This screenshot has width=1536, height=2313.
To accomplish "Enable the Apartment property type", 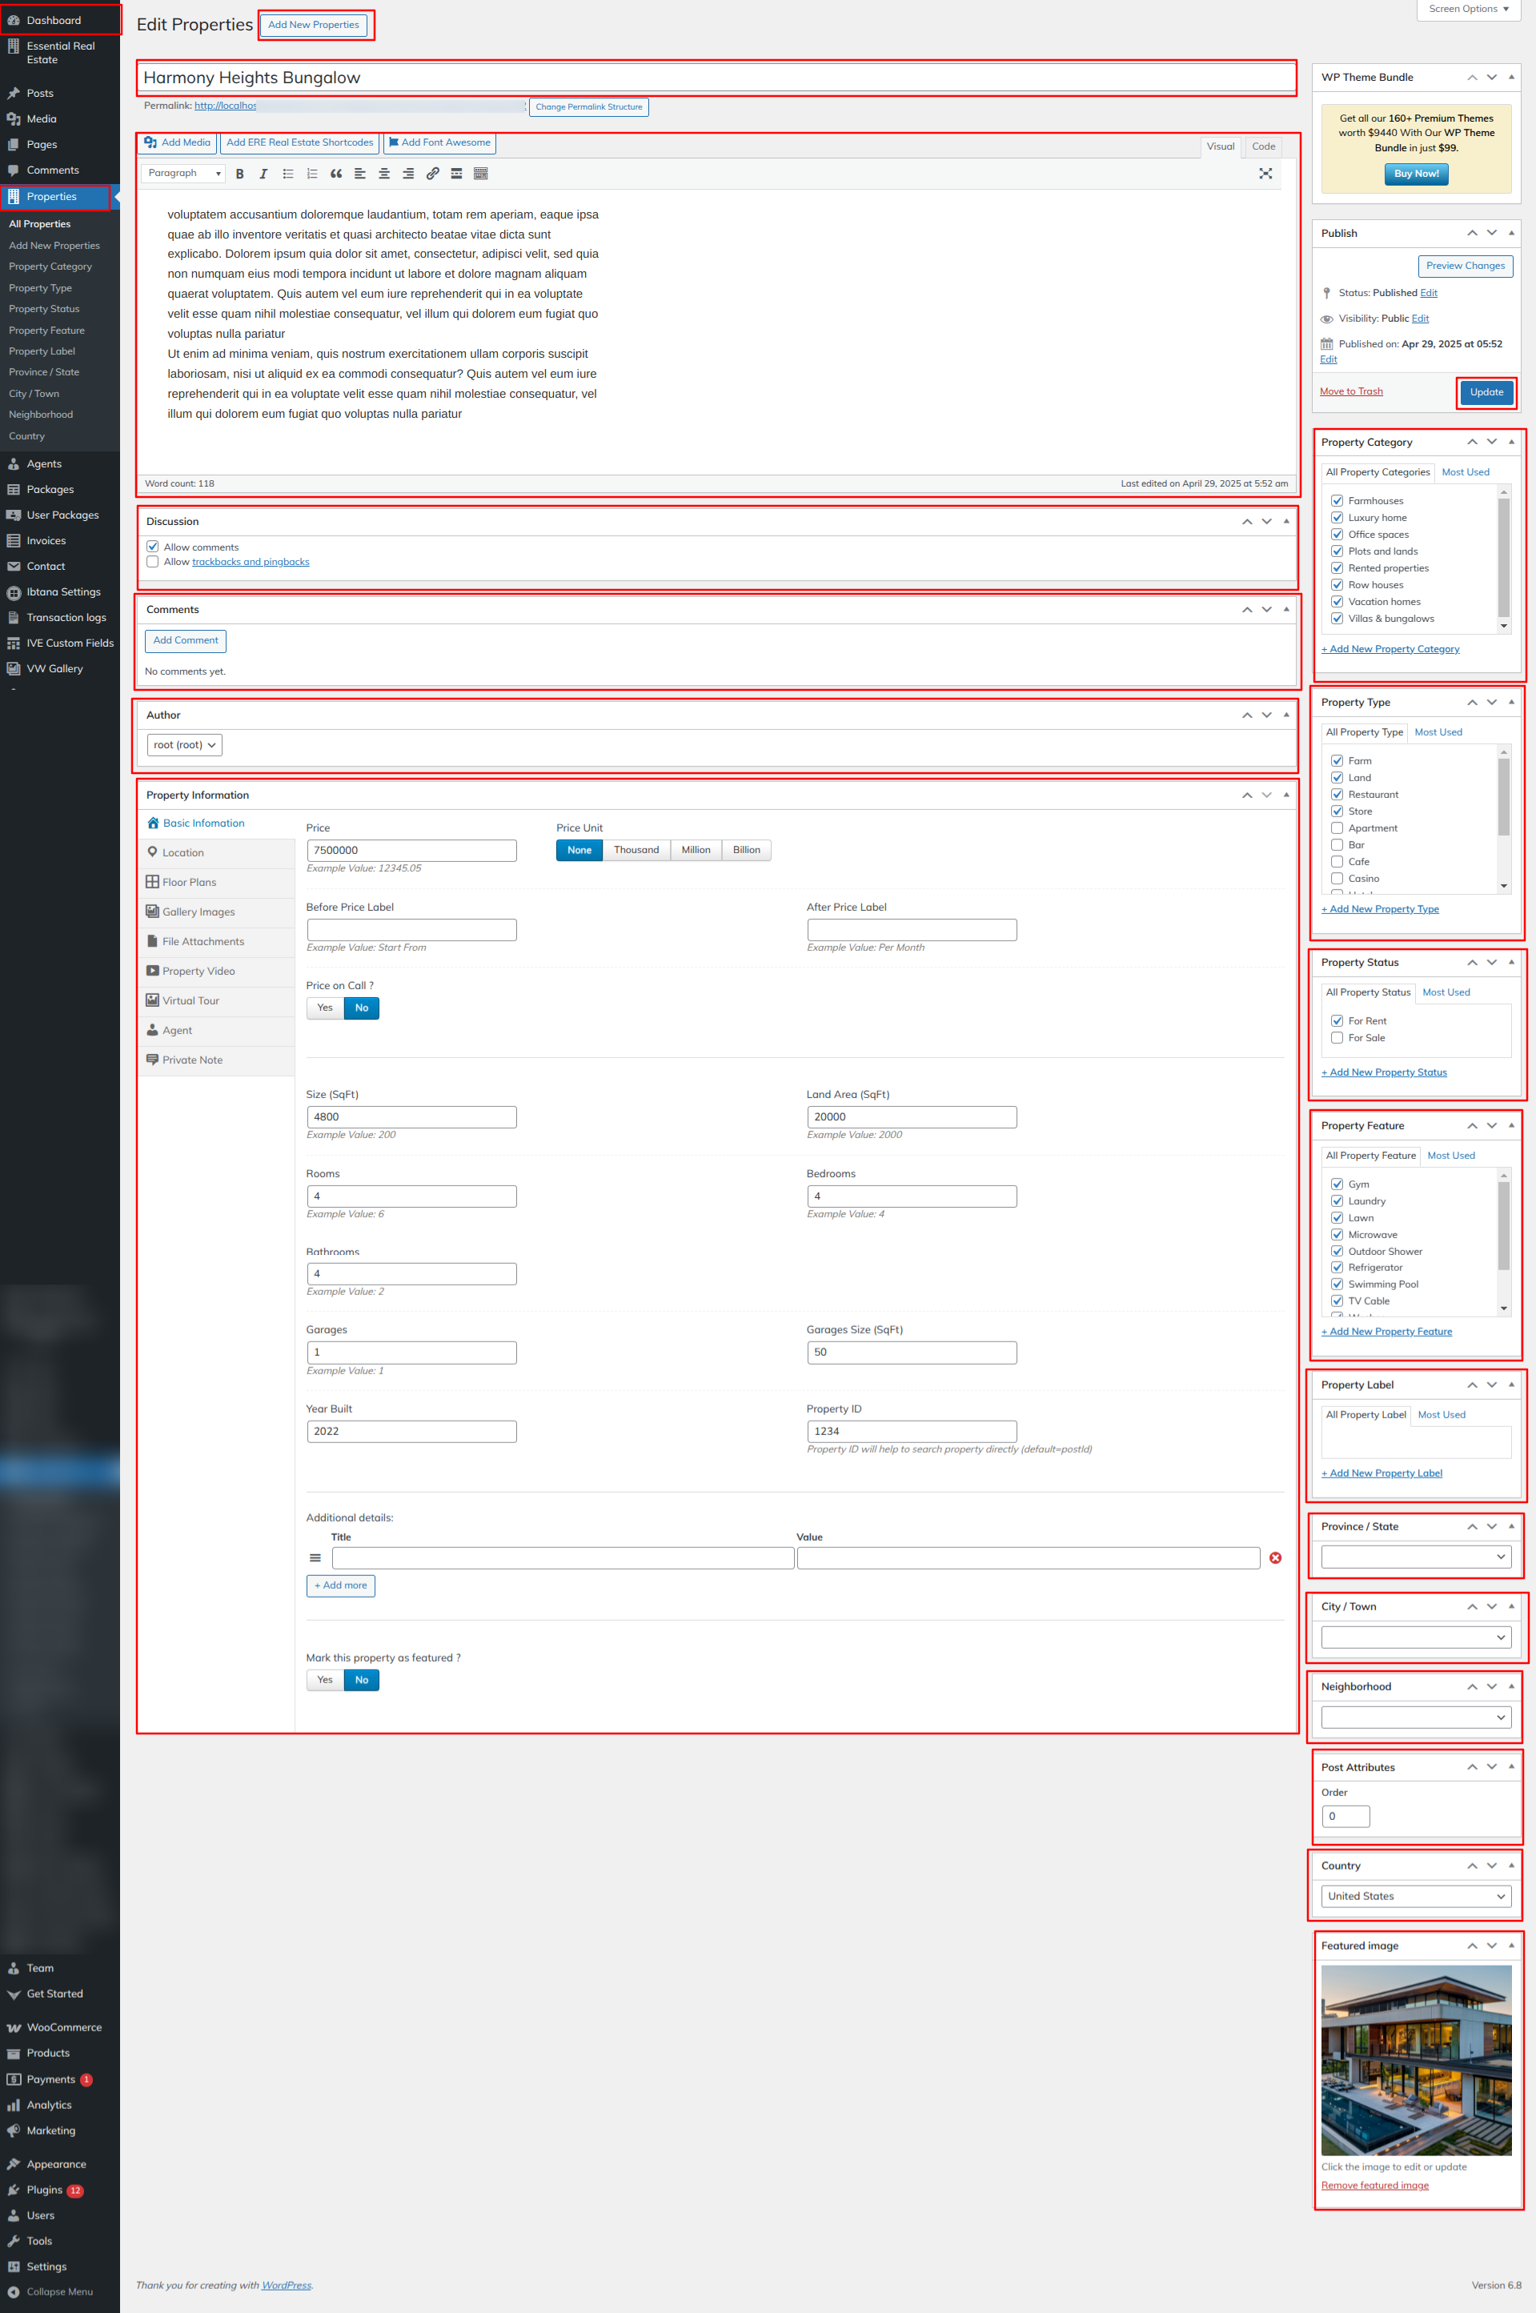I will pos(1336,828).
